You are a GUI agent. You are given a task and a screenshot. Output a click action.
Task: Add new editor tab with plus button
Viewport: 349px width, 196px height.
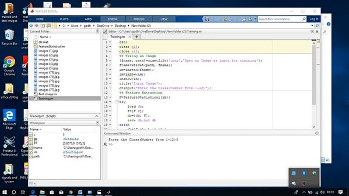[x=137, y=36]
